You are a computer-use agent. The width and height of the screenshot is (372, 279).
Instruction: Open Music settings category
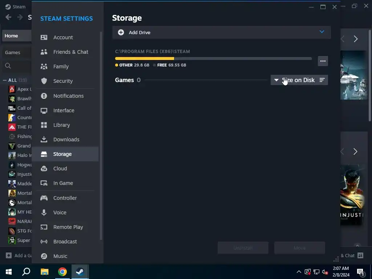click(x=65, y=256)
